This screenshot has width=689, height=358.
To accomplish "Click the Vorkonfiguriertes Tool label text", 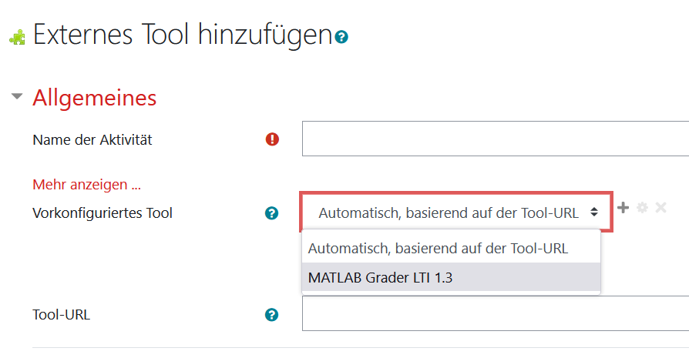I will click(x=103, y=213).
